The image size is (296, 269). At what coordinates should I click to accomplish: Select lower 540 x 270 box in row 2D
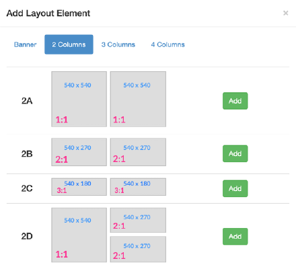[138, 249]
